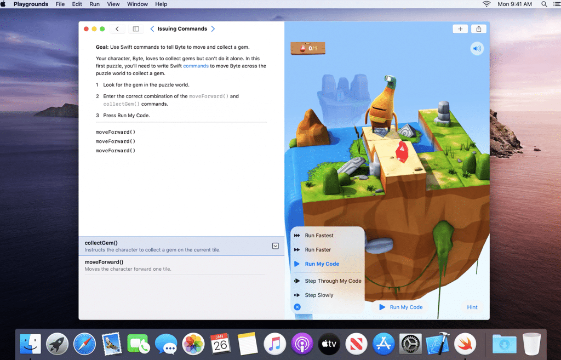Launch the App Store from the Dock
Image resolution: width=561 pixels, height=360 pixels.
[383, 344]
